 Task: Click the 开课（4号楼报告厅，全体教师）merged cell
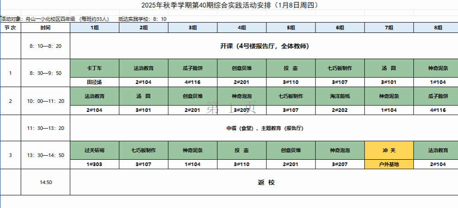click(x=264, y=46)
